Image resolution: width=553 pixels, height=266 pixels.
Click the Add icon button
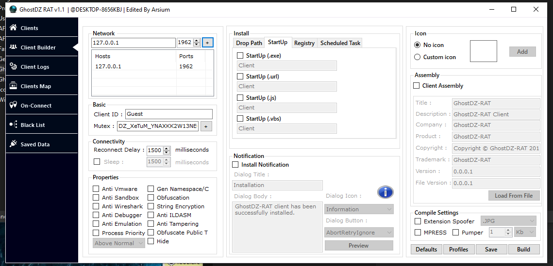(522, 52)
